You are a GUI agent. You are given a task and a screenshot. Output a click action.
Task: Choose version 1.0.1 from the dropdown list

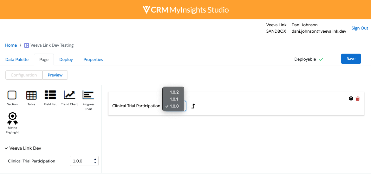(x=174, y=99)
